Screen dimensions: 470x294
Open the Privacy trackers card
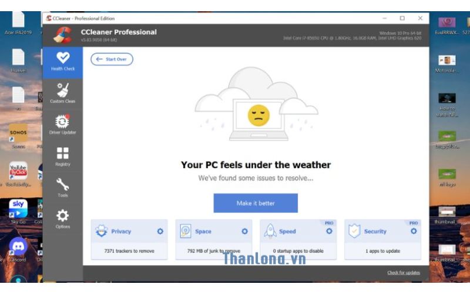pyautogui.click(x=129, y=240)
